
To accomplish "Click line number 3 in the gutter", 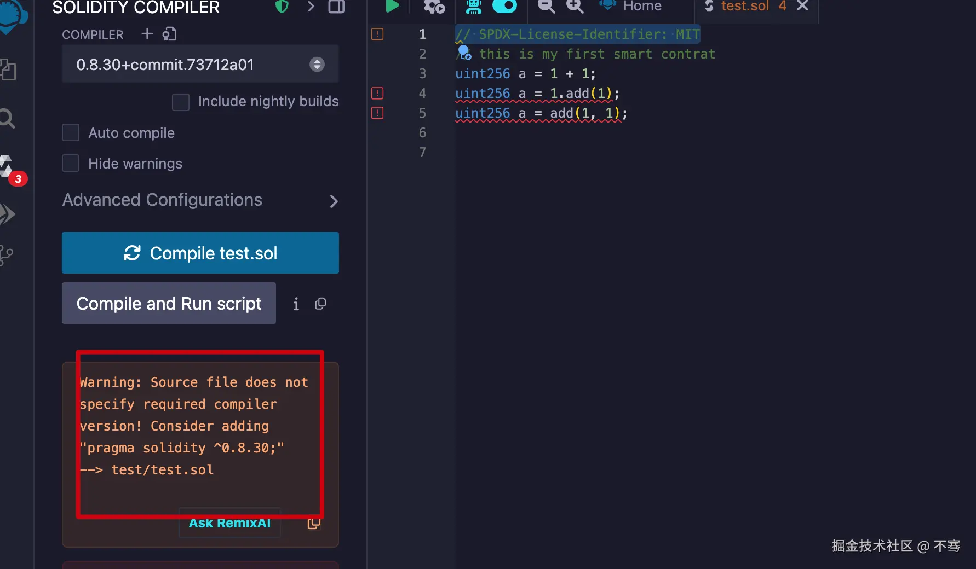I will pos(422,73).
